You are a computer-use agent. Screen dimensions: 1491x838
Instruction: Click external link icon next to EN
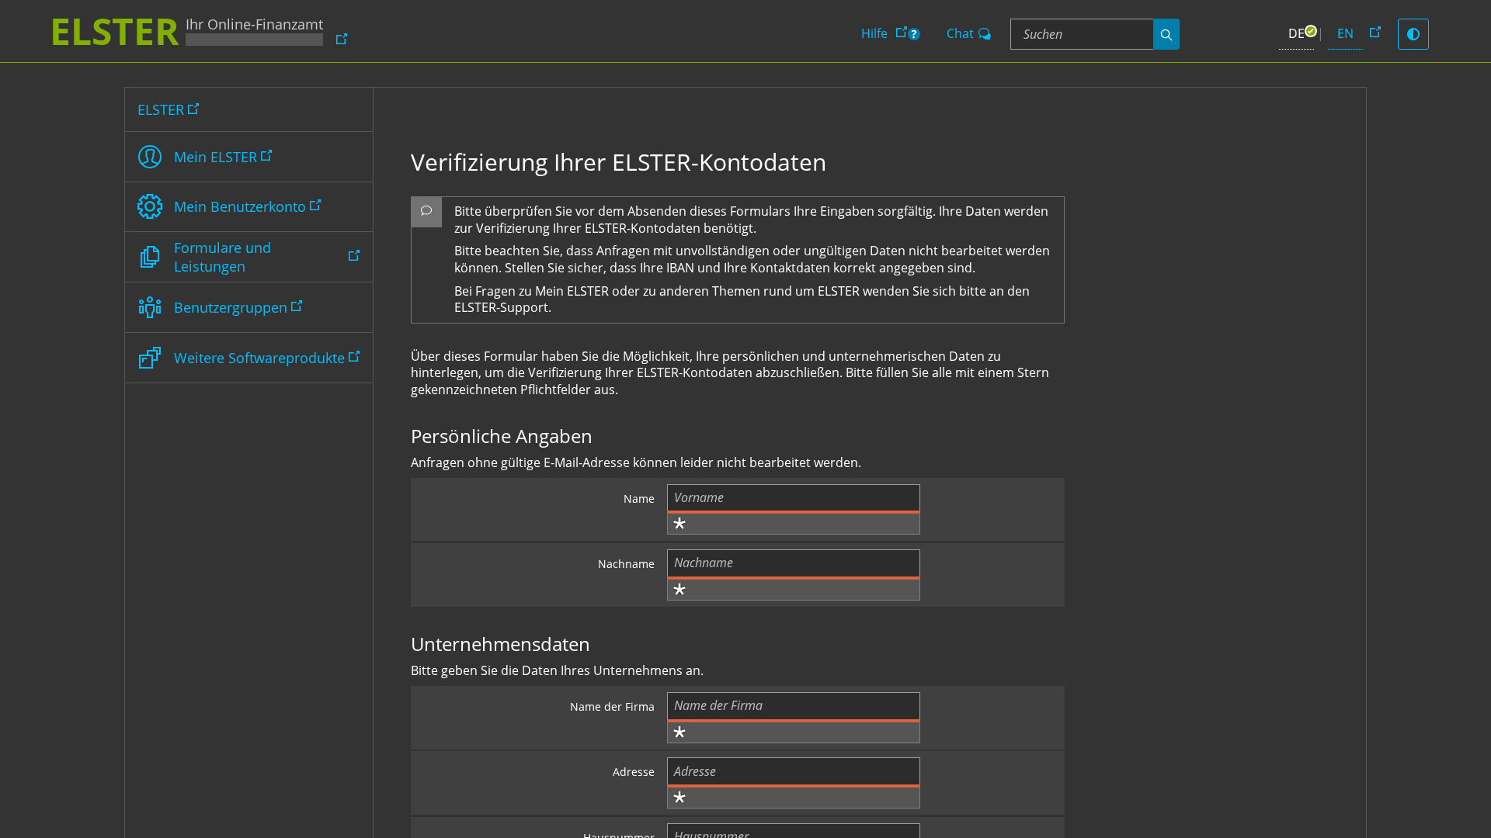1375,32
